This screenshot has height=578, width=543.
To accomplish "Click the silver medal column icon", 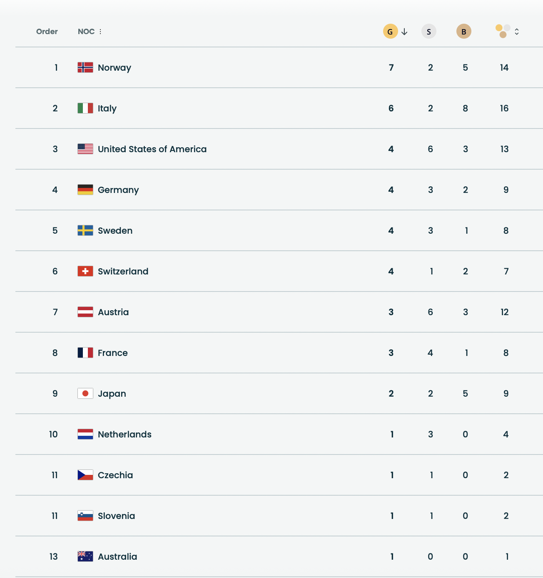I will click(x=428, y=32).
